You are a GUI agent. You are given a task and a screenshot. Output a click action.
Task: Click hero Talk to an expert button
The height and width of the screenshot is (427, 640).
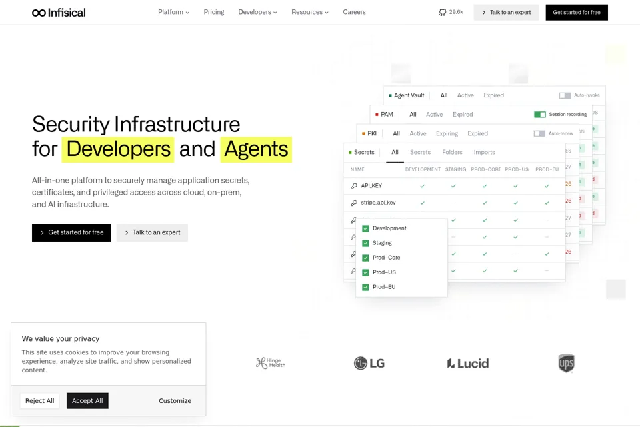coord(152,232)
